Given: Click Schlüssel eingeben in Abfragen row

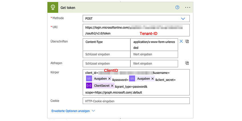Looking at the screenshot, I should (106, 63).
